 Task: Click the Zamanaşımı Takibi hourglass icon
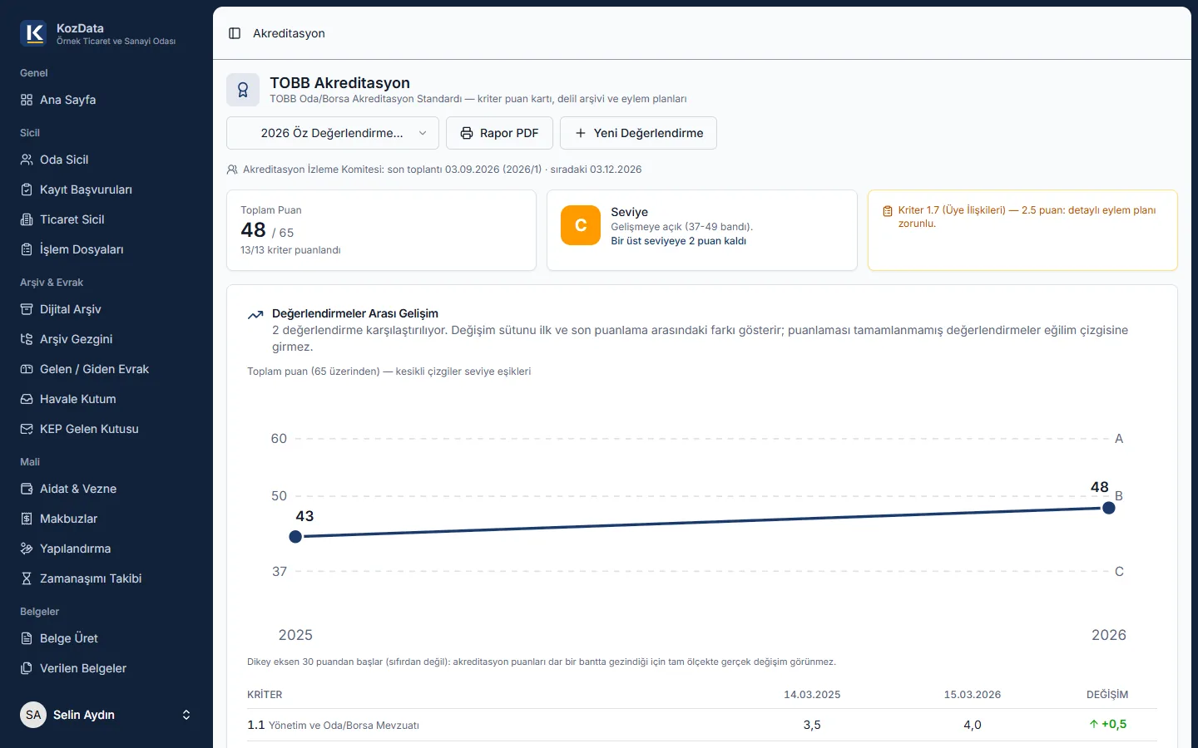tap(27, 578)
